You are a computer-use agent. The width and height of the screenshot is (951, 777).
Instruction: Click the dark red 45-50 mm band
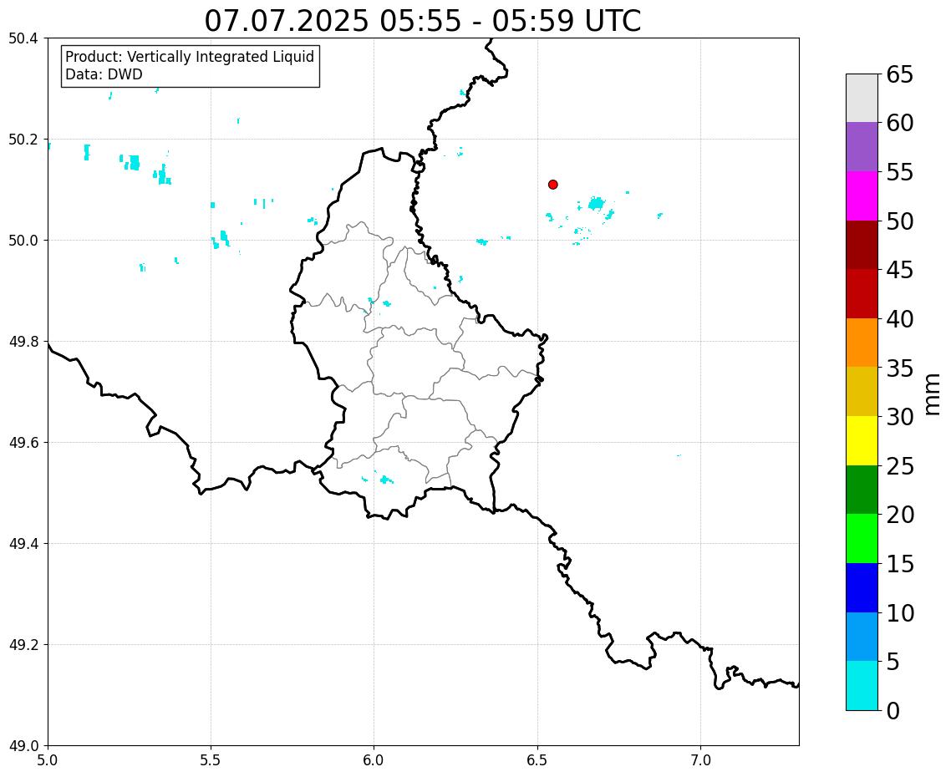[x=862, y=245]
